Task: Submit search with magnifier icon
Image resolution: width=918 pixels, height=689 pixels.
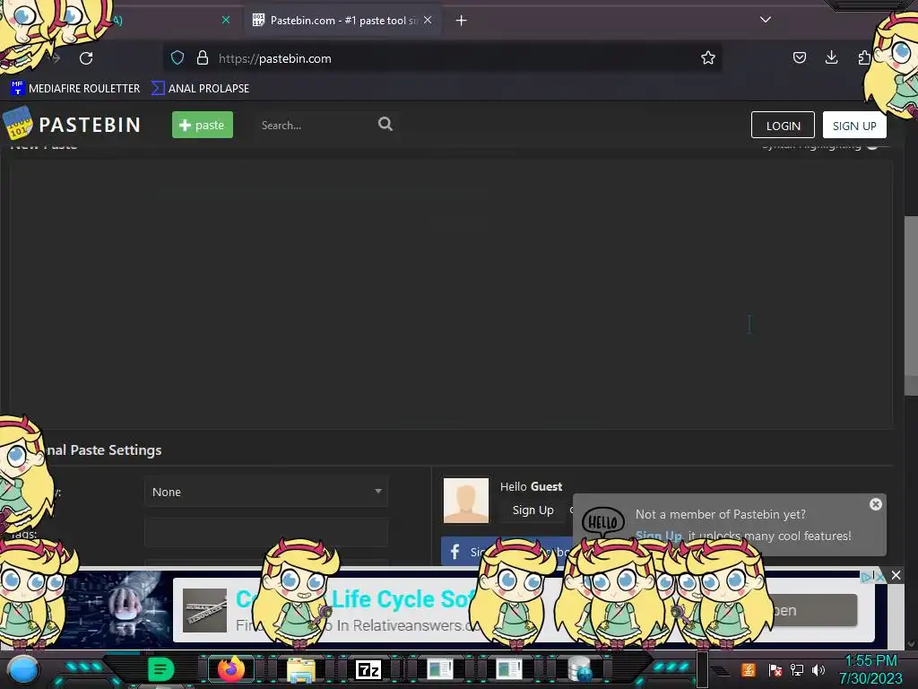Action: point(385,124)
